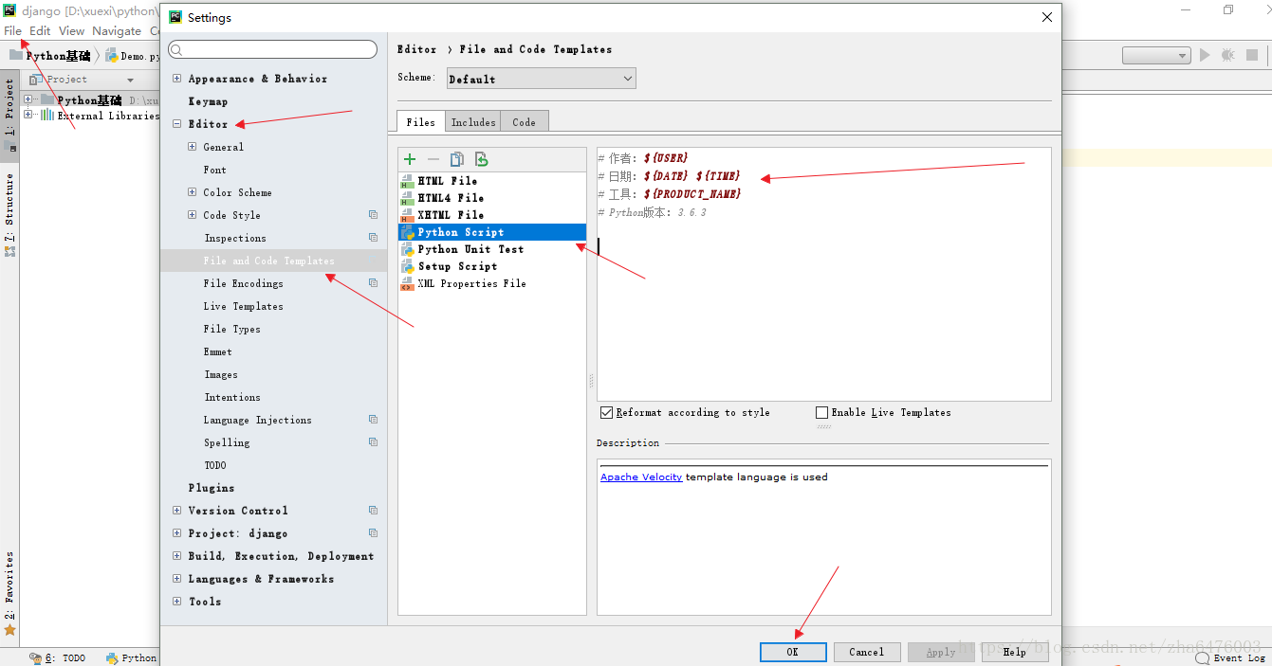1272x666 pixels.
Task: Expand the Build, Execution, Deployment node
Action: (x=177, y=556)
